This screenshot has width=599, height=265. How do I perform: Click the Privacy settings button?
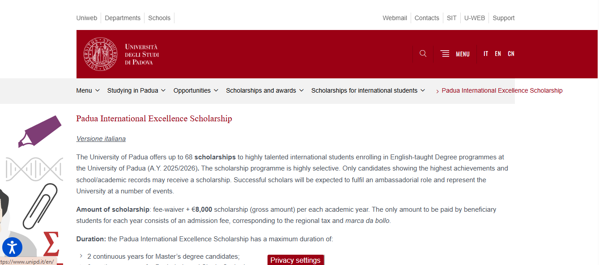point(295,260)
